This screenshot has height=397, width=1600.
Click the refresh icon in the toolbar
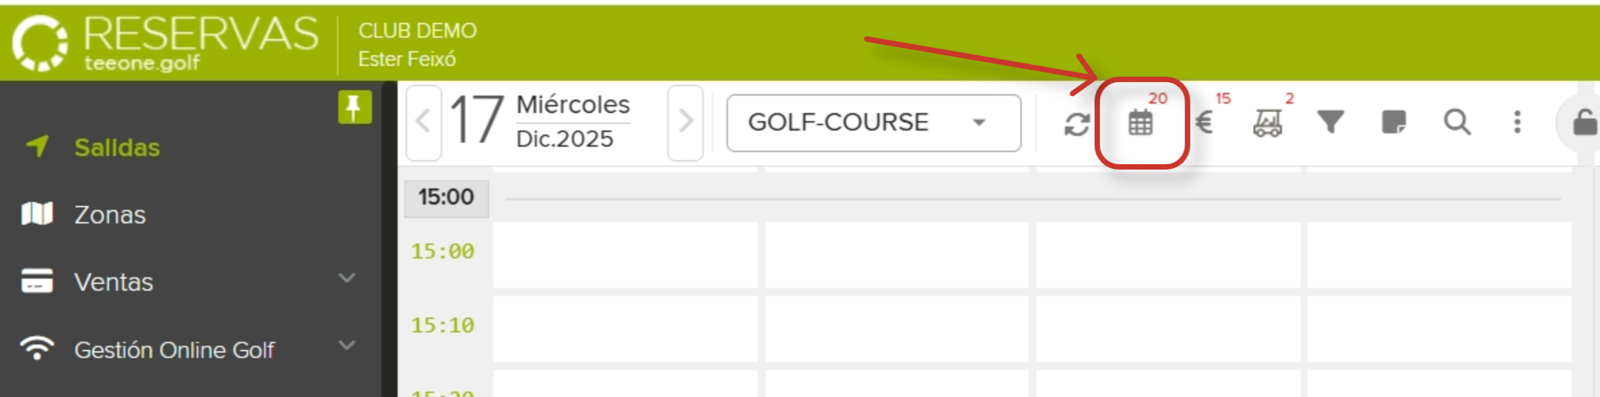tap(1077, 124)
